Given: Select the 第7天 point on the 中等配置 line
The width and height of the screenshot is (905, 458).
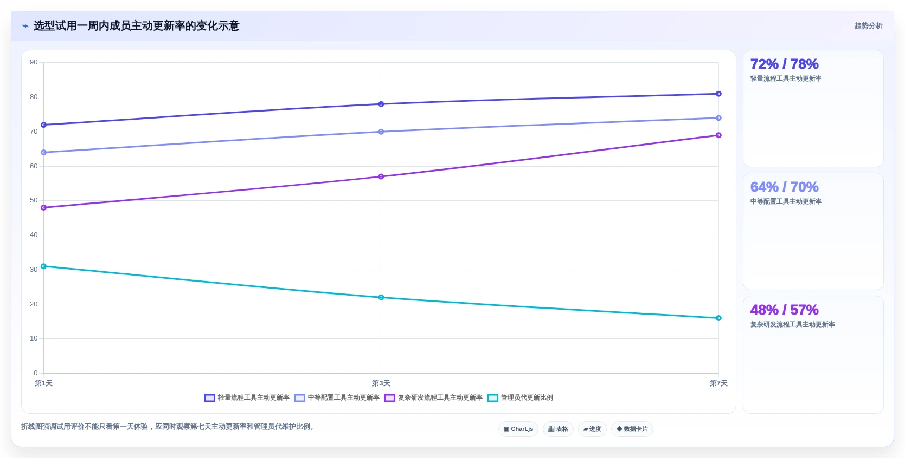Looking at the screenshot, I should pyautogui.click(x=718, y=118).
